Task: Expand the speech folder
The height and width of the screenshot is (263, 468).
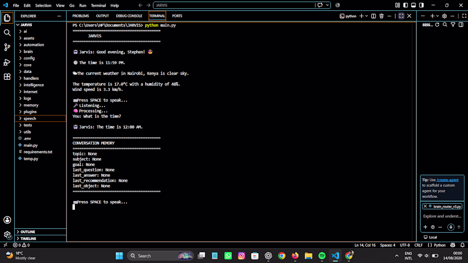Action: [40, 119]
